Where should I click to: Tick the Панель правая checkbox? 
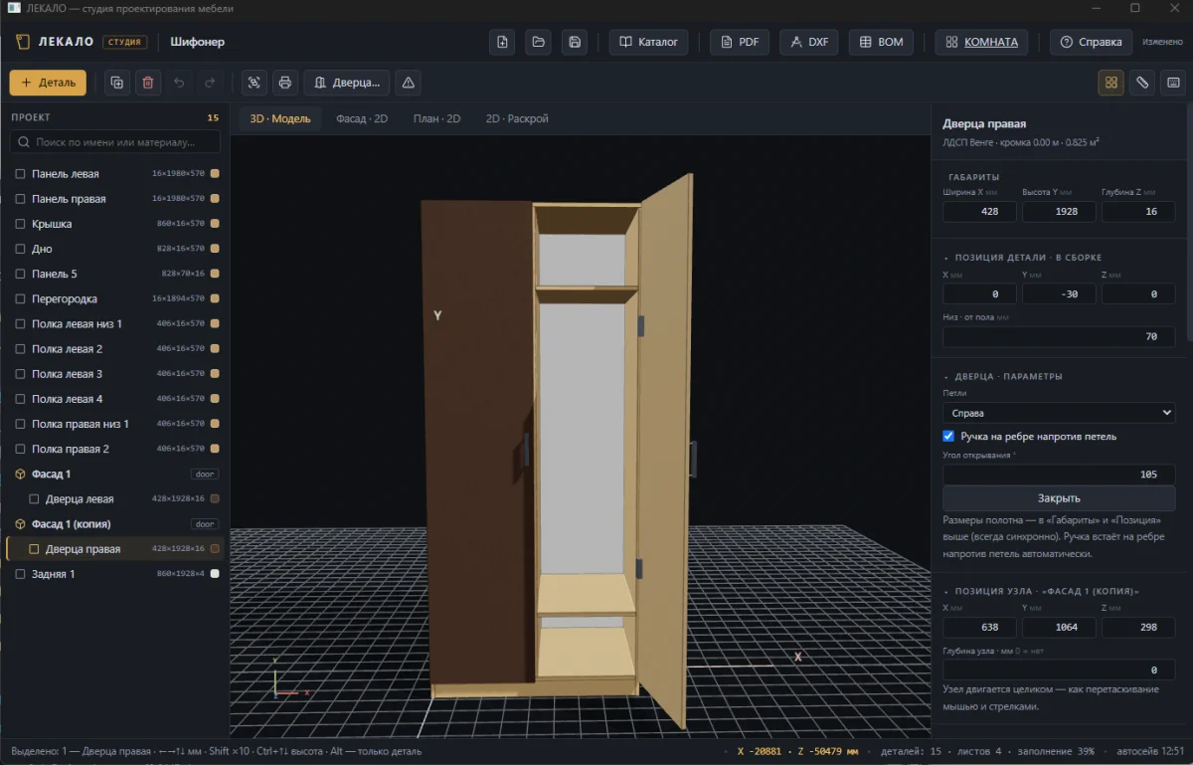point(20,199)
